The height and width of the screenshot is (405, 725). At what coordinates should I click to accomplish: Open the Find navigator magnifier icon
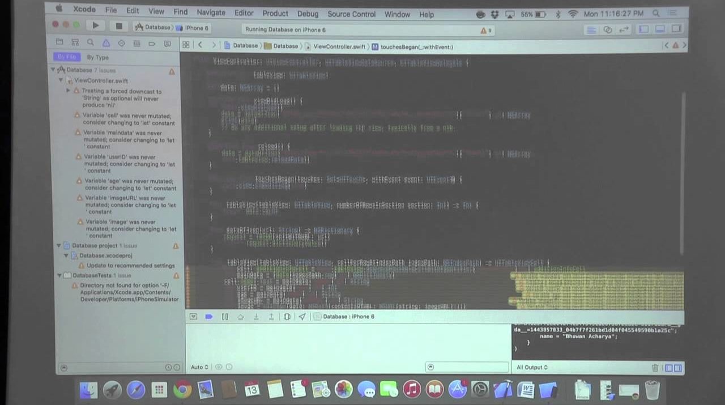[x=91, y=43]
